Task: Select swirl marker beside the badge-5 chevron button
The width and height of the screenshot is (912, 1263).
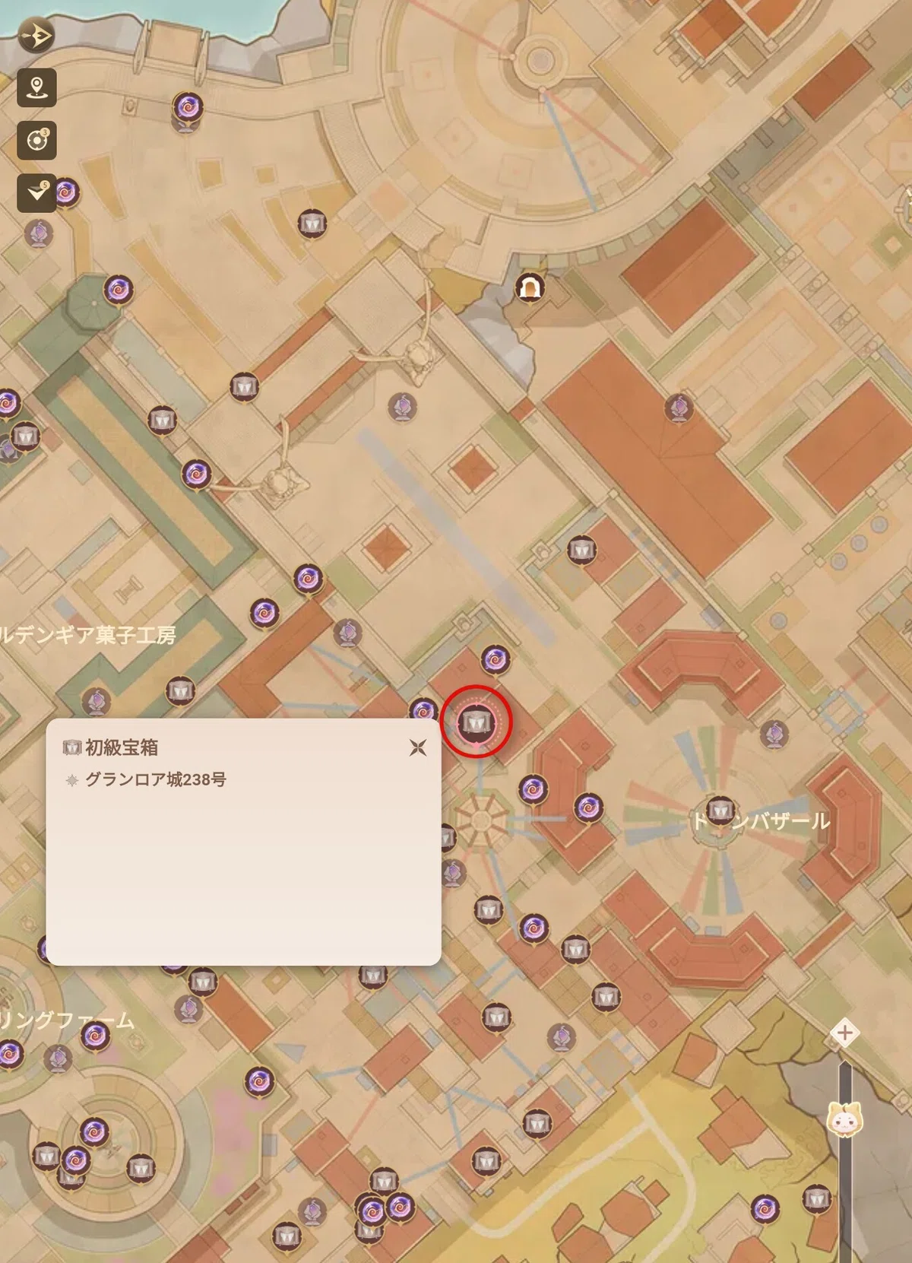Action: coord(66,192)
